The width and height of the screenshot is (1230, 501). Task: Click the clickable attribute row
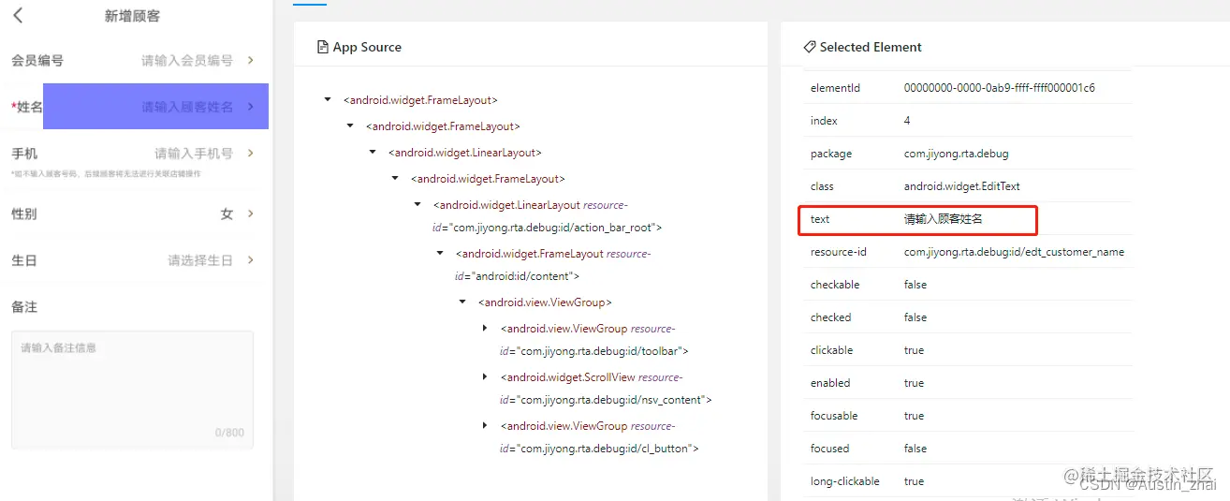967,350
